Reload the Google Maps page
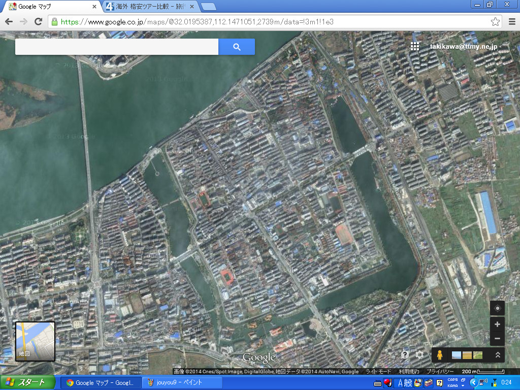The width and height of the screenshot is (520, 390). [x=39, y=22]
